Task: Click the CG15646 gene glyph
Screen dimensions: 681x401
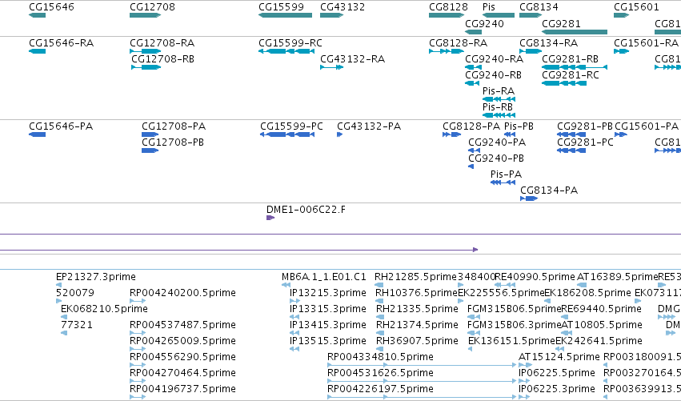Action: (x=37, y=15)
